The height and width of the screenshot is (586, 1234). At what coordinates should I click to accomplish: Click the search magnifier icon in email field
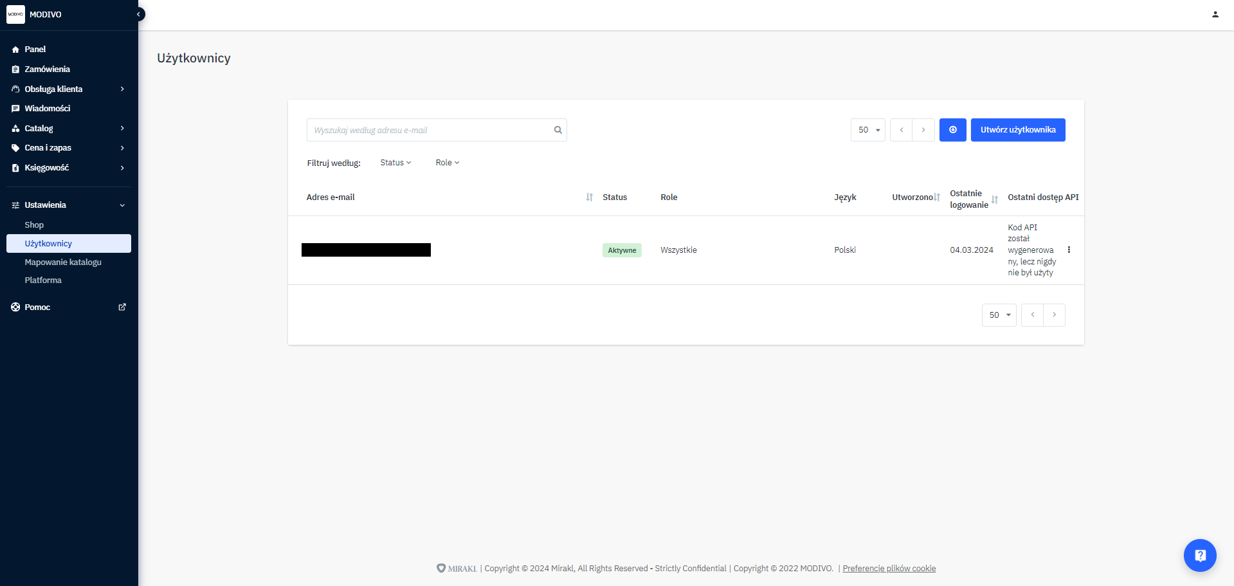point(558,130)
